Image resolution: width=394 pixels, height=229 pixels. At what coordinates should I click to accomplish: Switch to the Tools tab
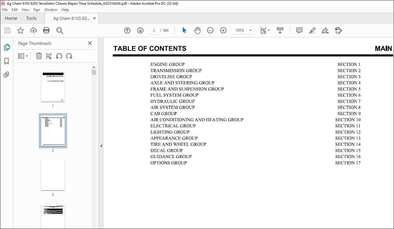pyautogui.click(x=31, y=18)
